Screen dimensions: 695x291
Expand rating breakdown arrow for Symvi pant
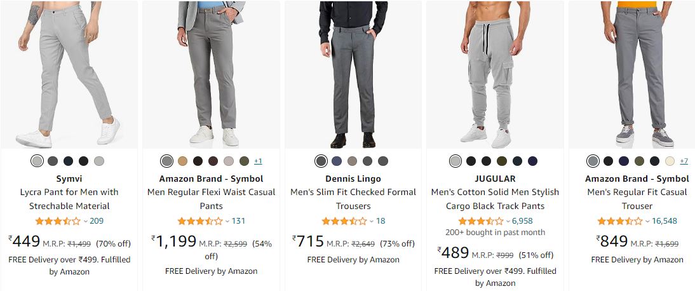click(85, 221)
